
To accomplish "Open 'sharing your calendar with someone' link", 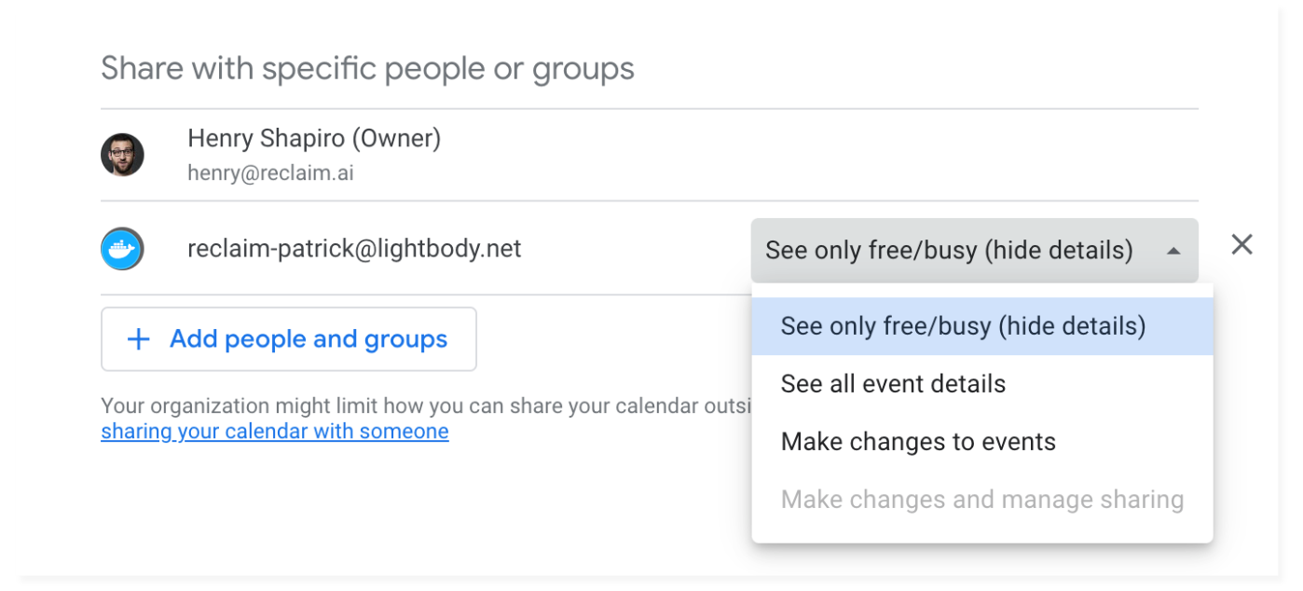I will (x=275, y=432).
